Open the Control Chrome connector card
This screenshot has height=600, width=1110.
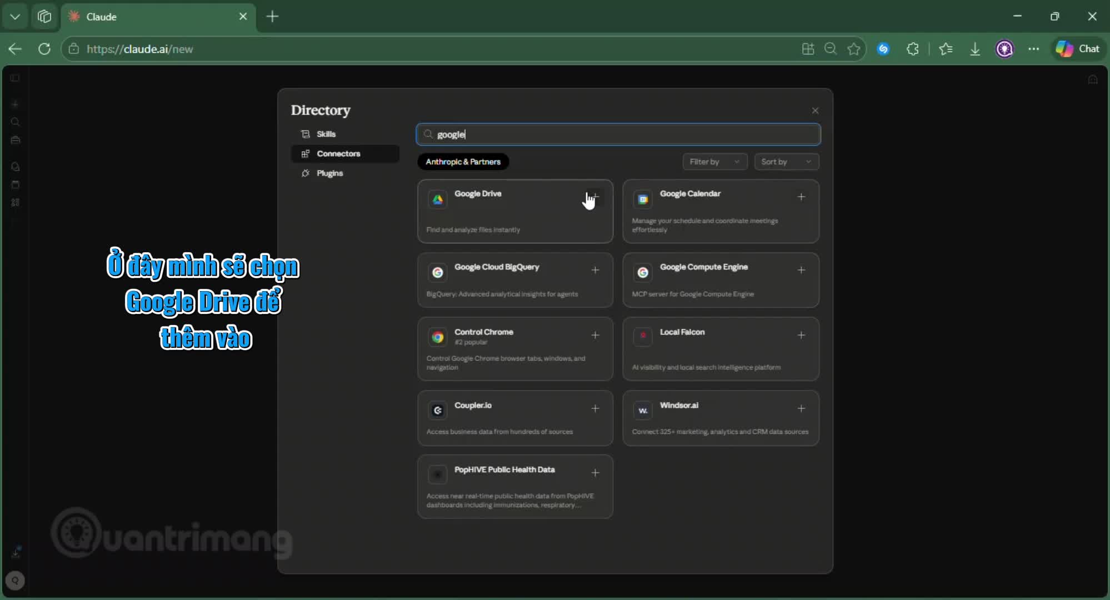(515, 349)
